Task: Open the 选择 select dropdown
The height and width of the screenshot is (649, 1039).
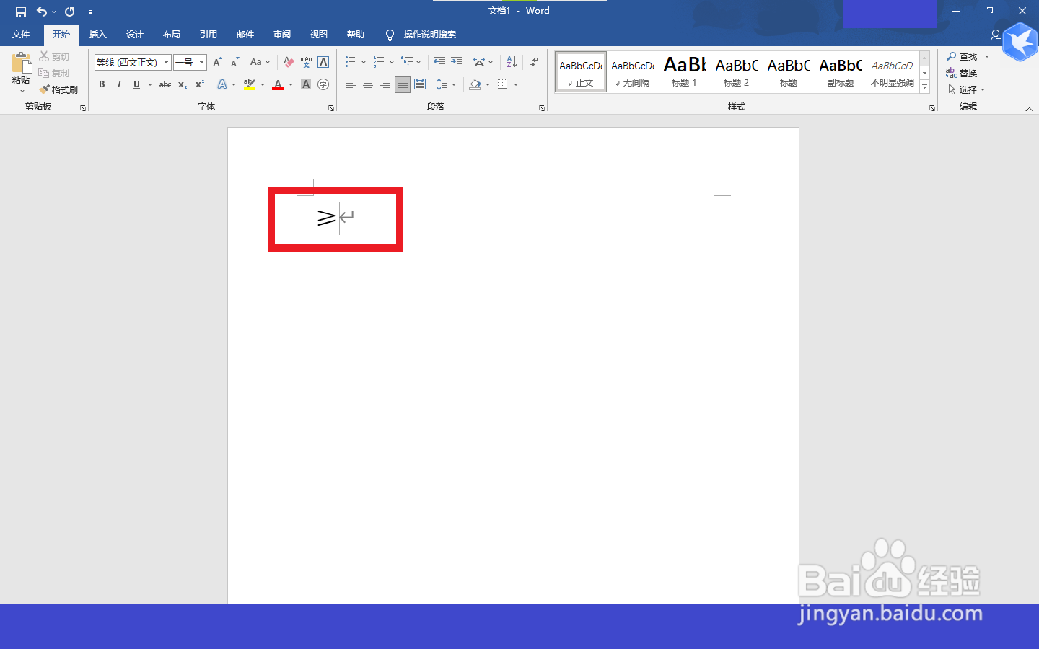Action: pos(966,90)
